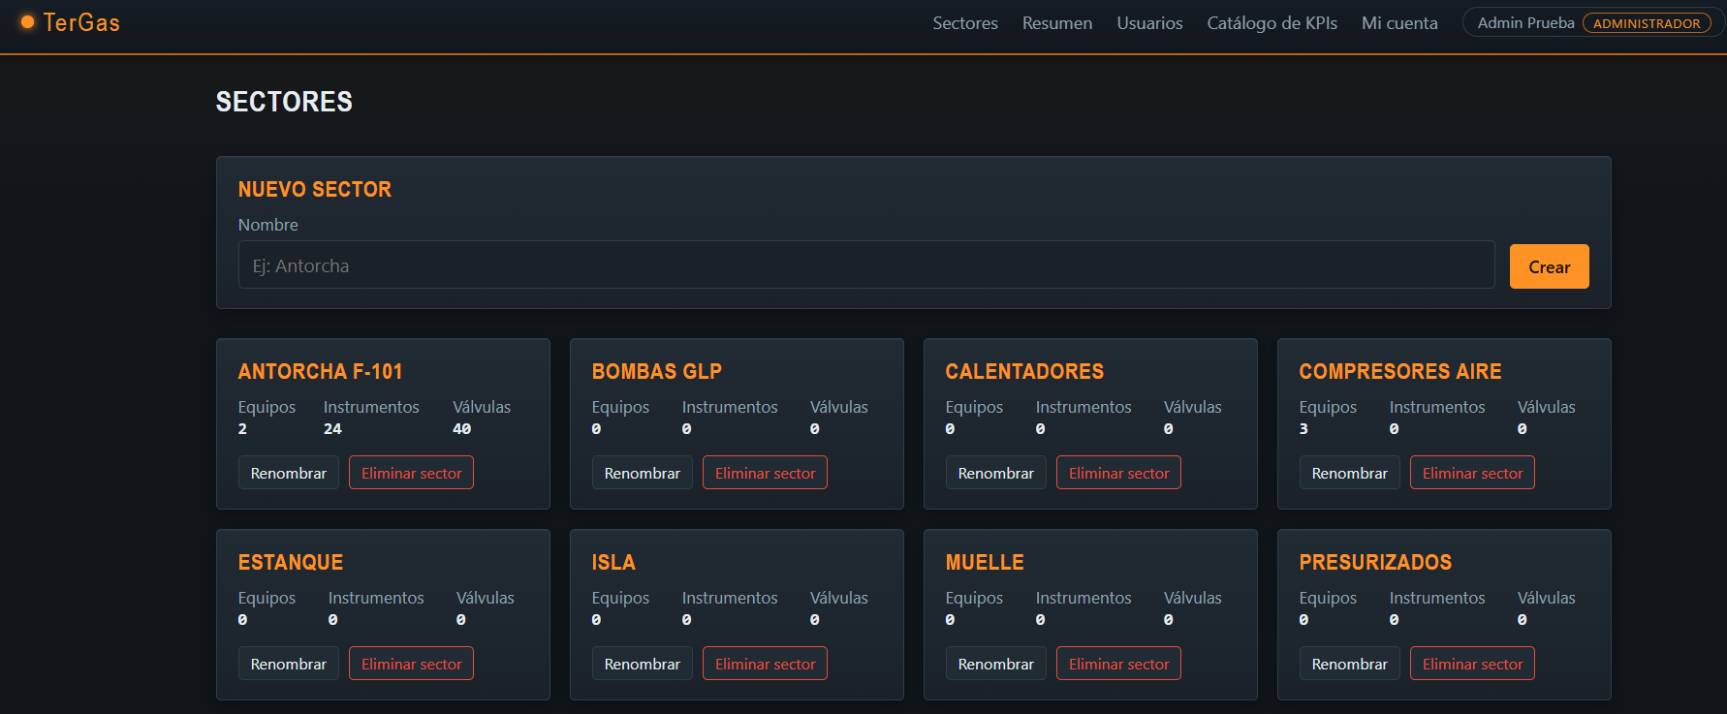
Task: Delete the ESTANQUE sector
Action: point(411,664)
